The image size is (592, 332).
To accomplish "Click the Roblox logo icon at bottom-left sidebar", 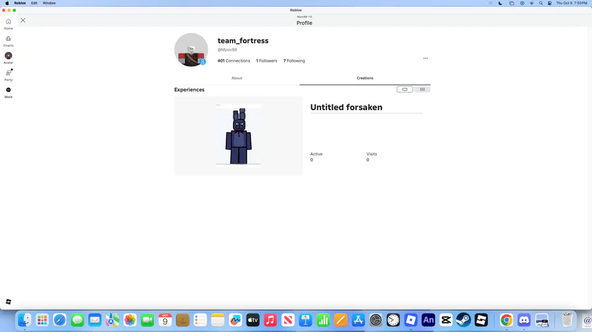I will point(9,302).
